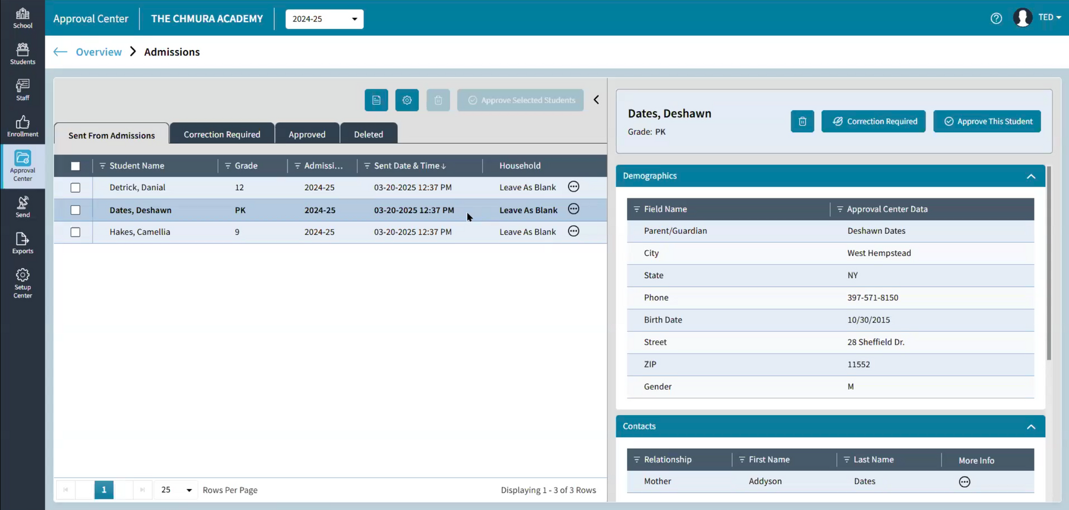Open the 2024-25 school year dropdown
1069x510 pixels.
tap(324, 19)
